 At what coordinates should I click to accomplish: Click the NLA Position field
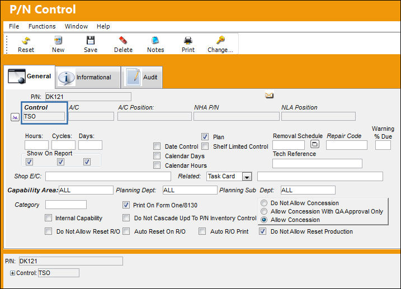pyautogui.click(x=318, y=116)
